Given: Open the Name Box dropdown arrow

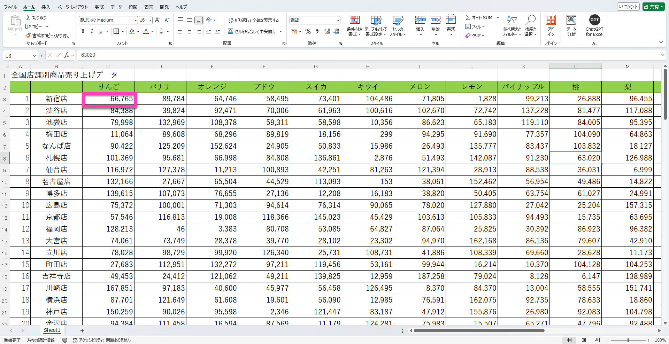Looking at the screenshot, I should point(34,56).
